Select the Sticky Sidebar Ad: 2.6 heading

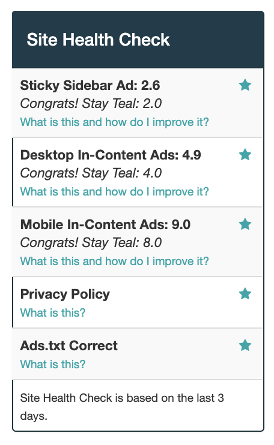point(90,85)
